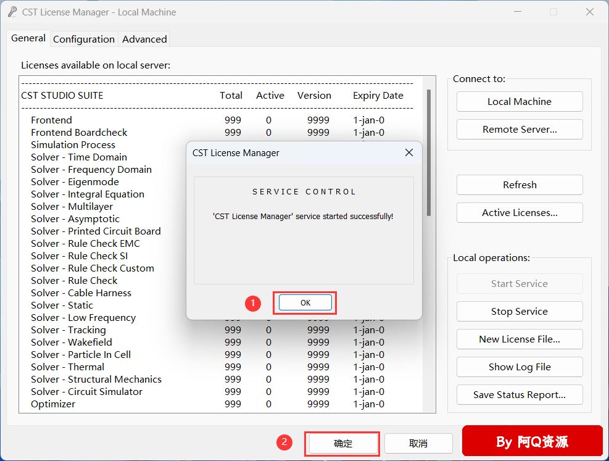This screenshot has height=461, width=609.
Task: Click the "Licenses available on local server:" label
Action: [96, 65]
